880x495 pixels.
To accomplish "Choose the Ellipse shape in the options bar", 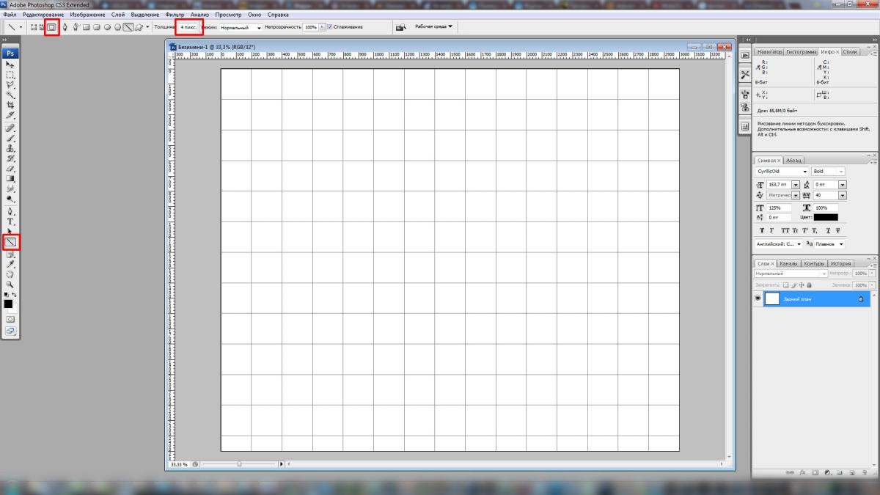I will 107,28.
